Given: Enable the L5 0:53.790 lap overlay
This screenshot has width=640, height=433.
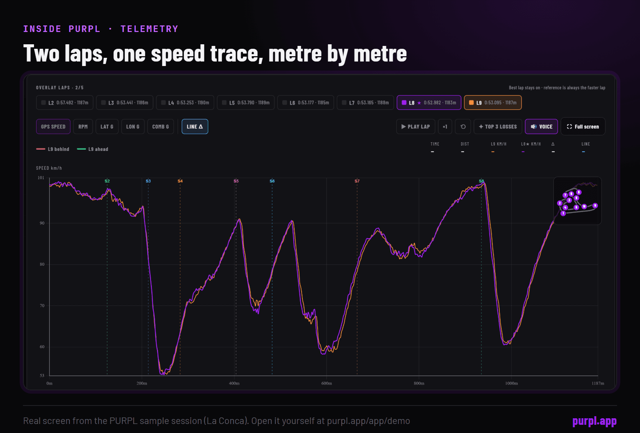Looking at the screenshot, I should coord(245,103).
